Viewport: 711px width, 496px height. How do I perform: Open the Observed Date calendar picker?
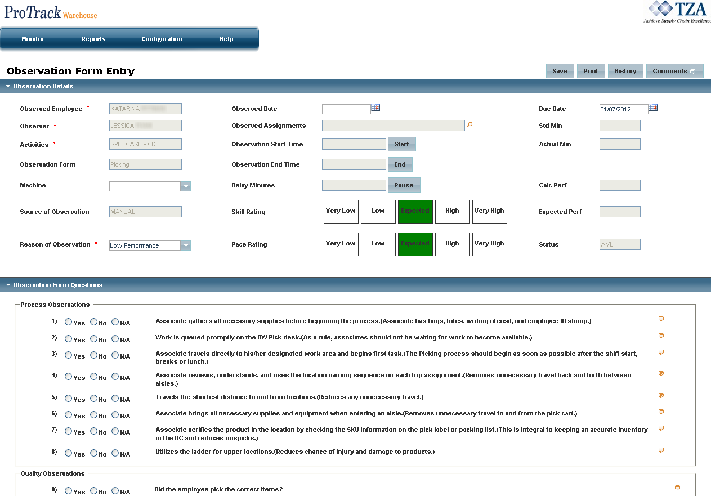point(375,108)
